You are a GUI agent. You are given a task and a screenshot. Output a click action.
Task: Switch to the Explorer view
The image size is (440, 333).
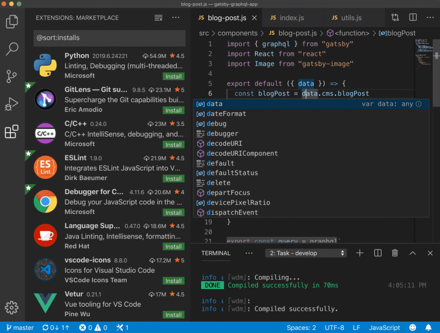12,21
